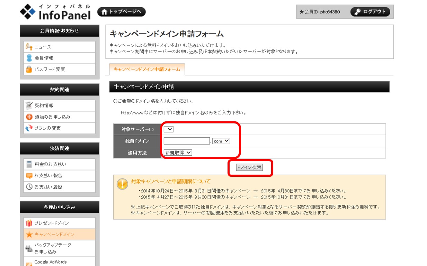Click the 独自ドメイン text input field
This screenshot has width=427, height=266.
coord(187,141)
